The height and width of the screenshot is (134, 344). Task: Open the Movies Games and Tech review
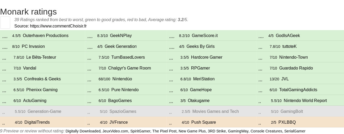click(215, 112)
